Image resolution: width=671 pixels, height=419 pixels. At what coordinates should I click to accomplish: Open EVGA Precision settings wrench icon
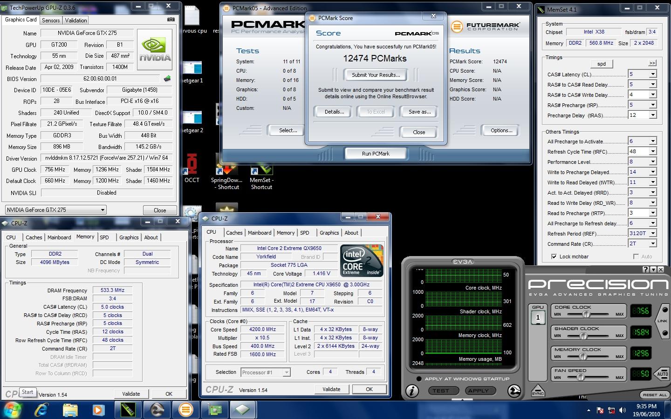point(514,391)
